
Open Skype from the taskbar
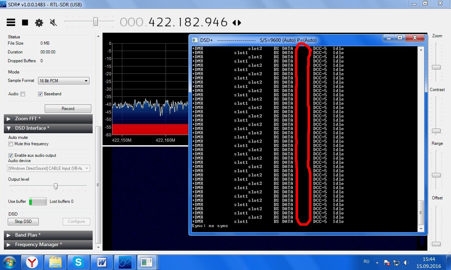click(78, 262)
